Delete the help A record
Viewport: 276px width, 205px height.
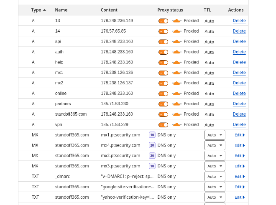[239, 62]
